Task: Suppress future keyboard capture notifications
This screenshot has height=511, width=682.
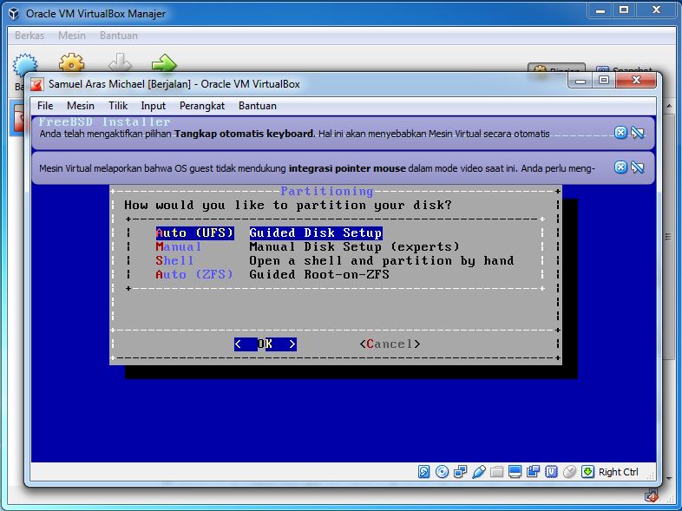Action: 638,132
